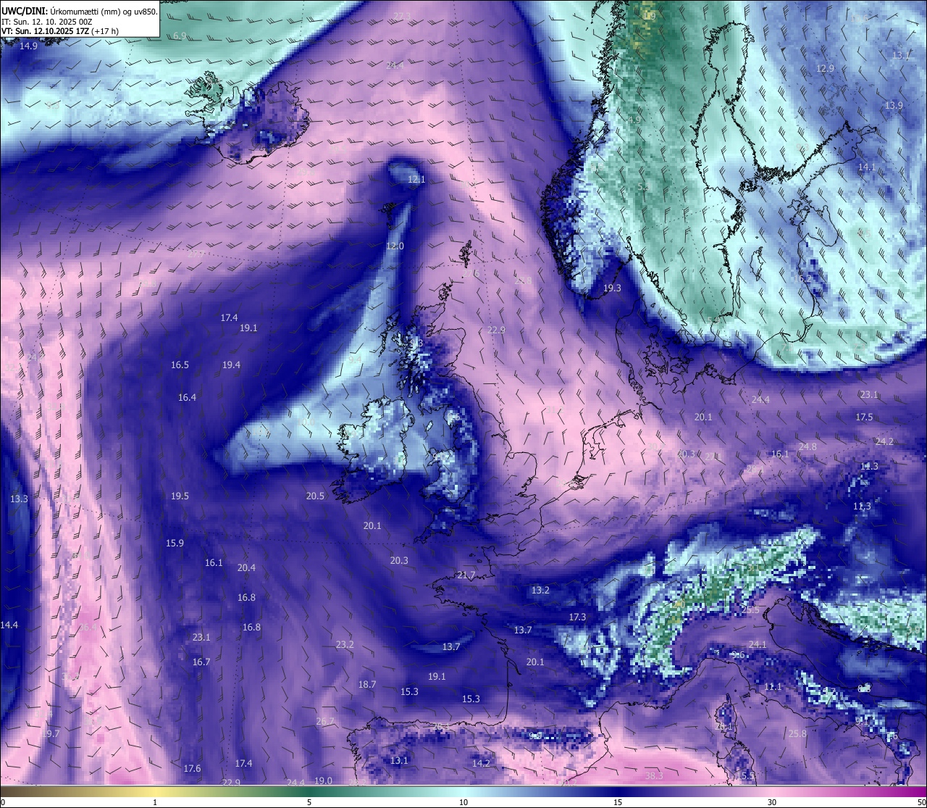Click the 11.1 value label
This screenshot has width=927, height=808.
(x=773, y=687)
